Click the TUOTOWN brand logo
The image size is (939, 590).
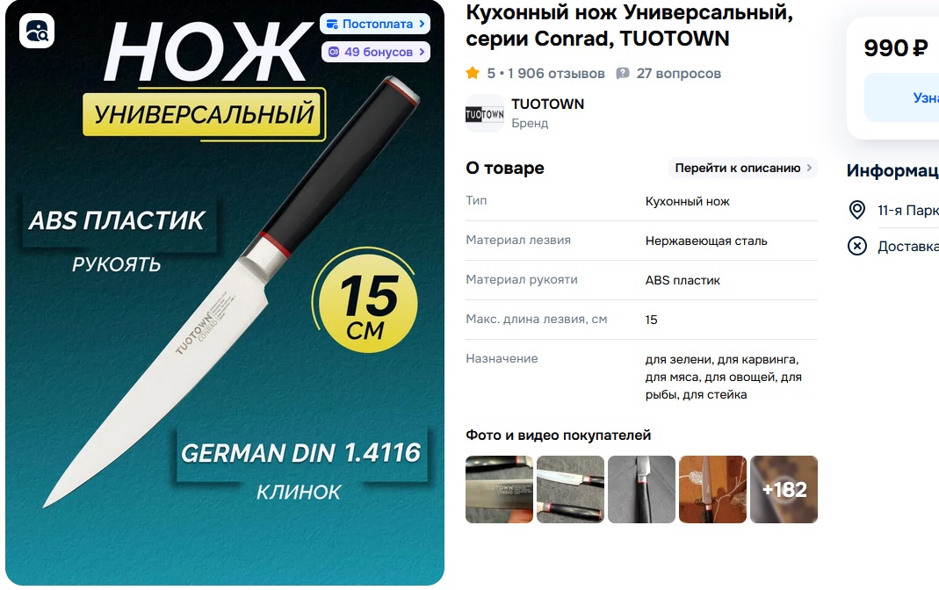[485, 113]
